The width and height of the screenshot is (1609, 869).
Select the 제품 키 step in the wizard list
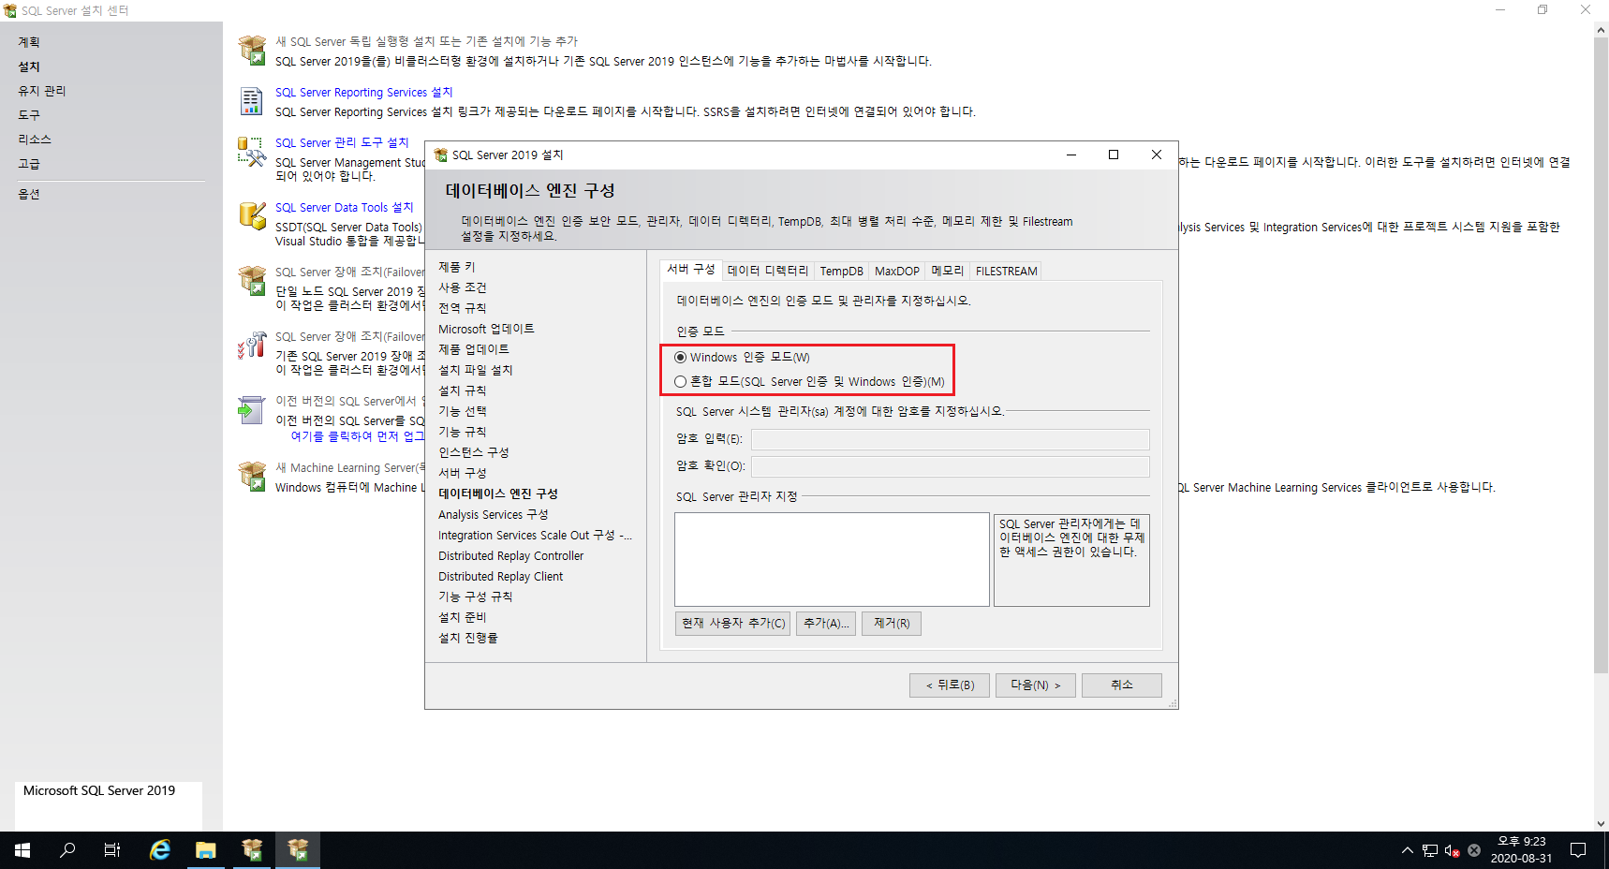[x=457, y=267]
